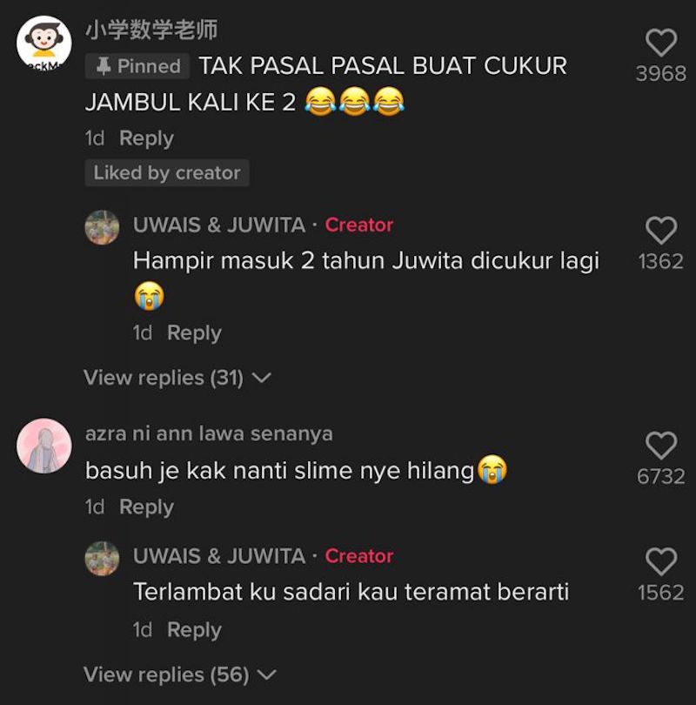Reply to the pinned TAK PASAL PASAL comment
Viewport: 696px width, 705px height.
coord(146,138)
